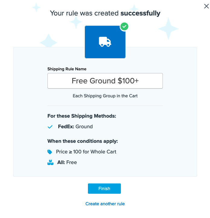
Task: Click the 'All: Free' condition text
Action: [x=67, y=163]
